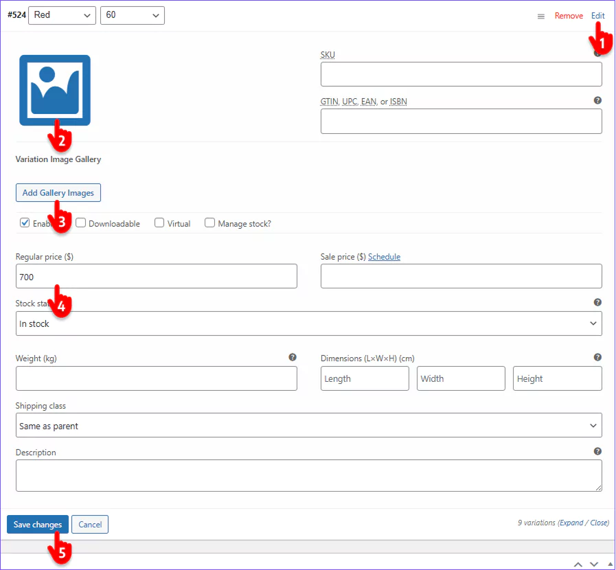Focus the GTIN, UPC, EAN, or ISBN field
Image resolution: width=616 pixels, height=570 pixels.
[461, 122]
